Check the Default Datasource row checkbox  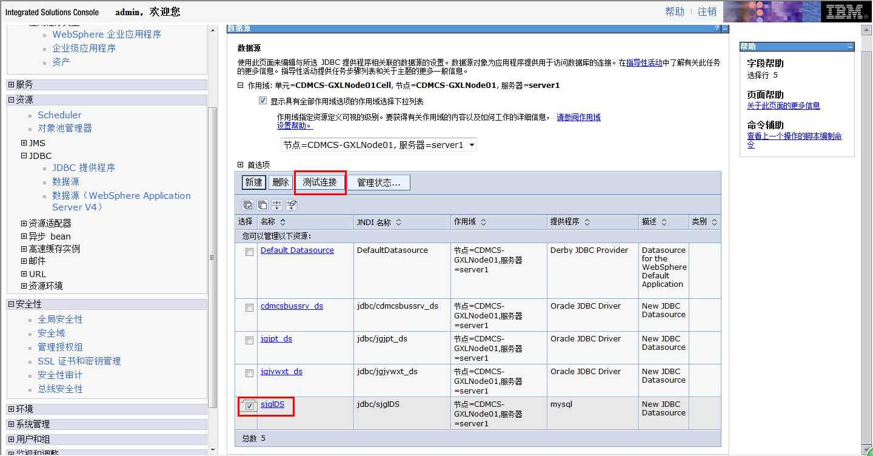[249, 252]
